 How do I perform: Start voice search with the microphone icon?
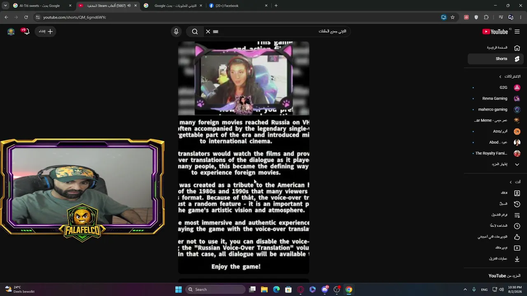tap(176, 31)
